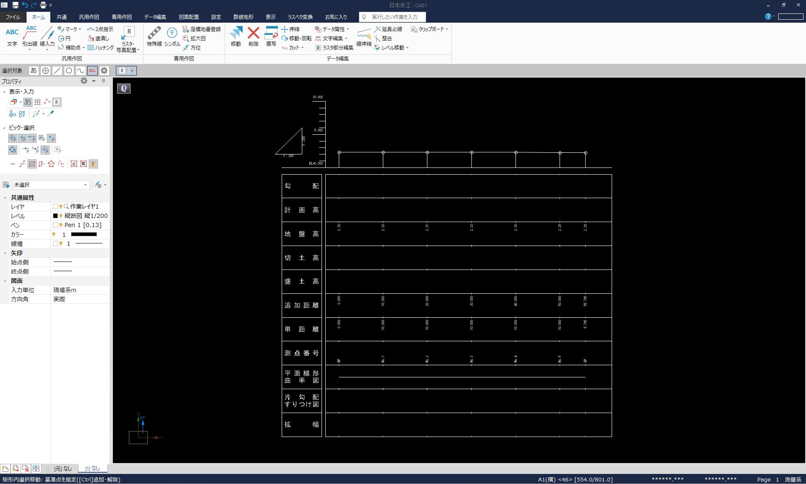Viewport: 806px width, 484px height.
Task: Choose the 円 circle drawing tool
Action: coord(64,38)
